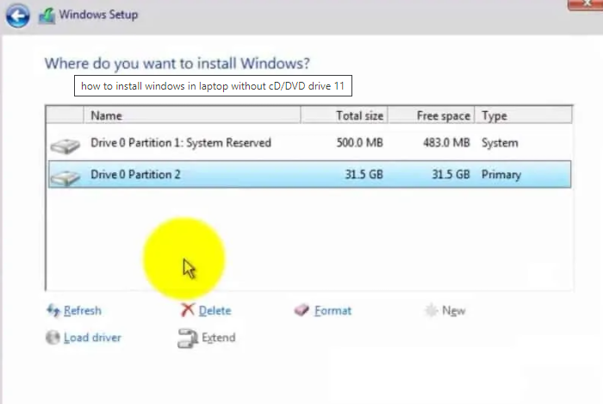Delete the selected partition
Image resolution: width=603 pixels, height=404 pixels.
tap(215, 311)
